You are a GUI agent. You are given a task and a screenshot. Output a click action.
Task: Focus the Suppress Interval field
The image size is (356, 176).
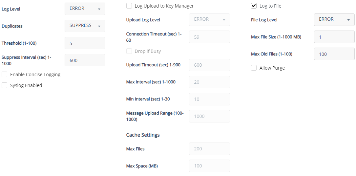tap(85, 60)
